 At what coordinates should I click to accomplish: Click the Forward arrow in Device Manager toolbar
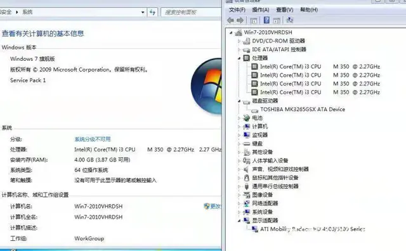(x=240, y=20)
